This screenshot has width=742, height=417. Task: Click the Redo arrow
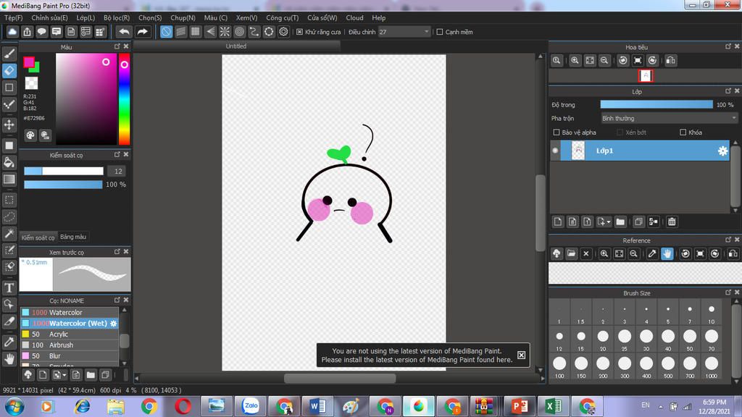coord(142,32)
